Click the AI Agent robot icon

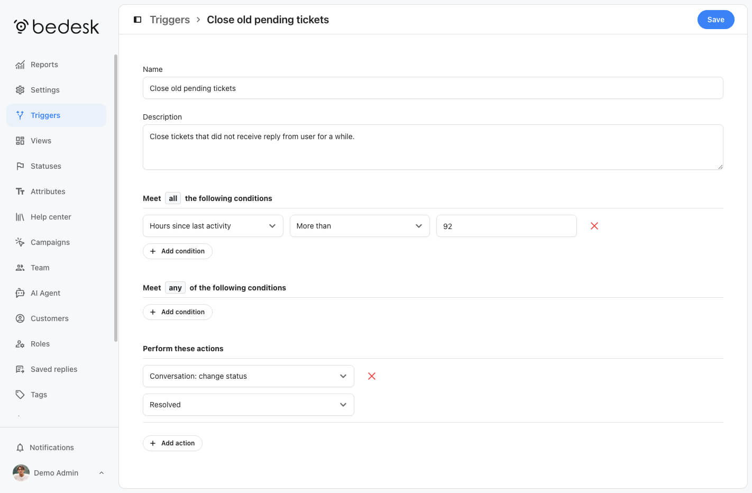point(20,293)
